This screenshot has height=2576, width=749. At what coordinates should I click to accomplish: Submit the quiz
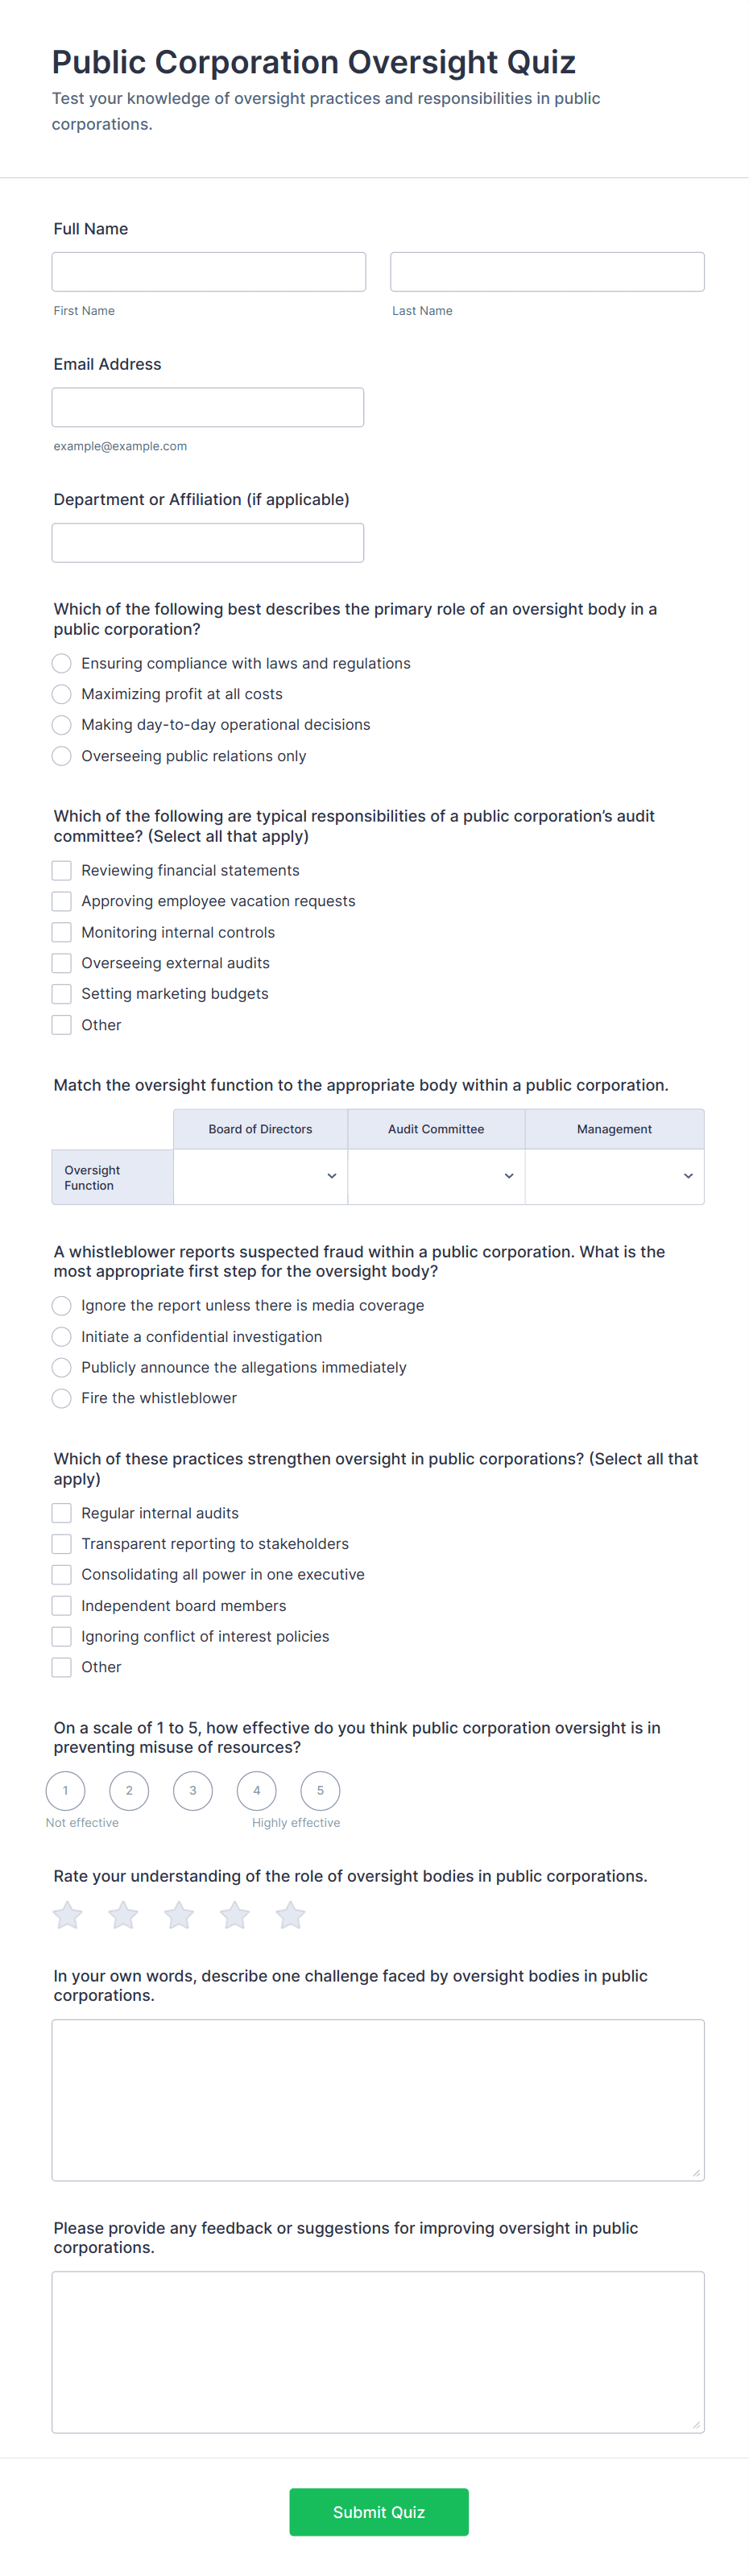point(378,2511)
